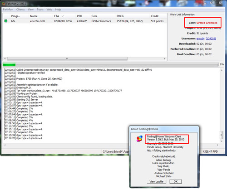Open the Help menu
Screen dimensions: 227x189
pyautogui.click(x=58, y=10)
